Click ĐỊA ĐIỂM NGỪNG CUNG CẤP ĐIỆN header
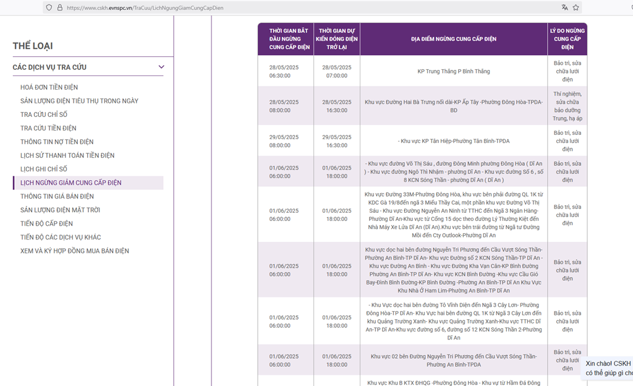 click(x=454, y=39)
